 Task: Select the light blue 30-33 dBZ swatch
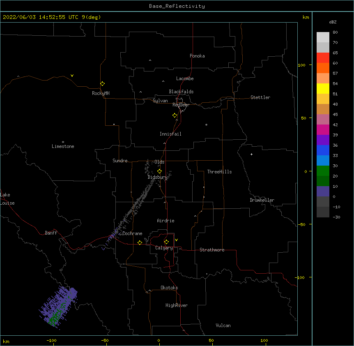323,161
